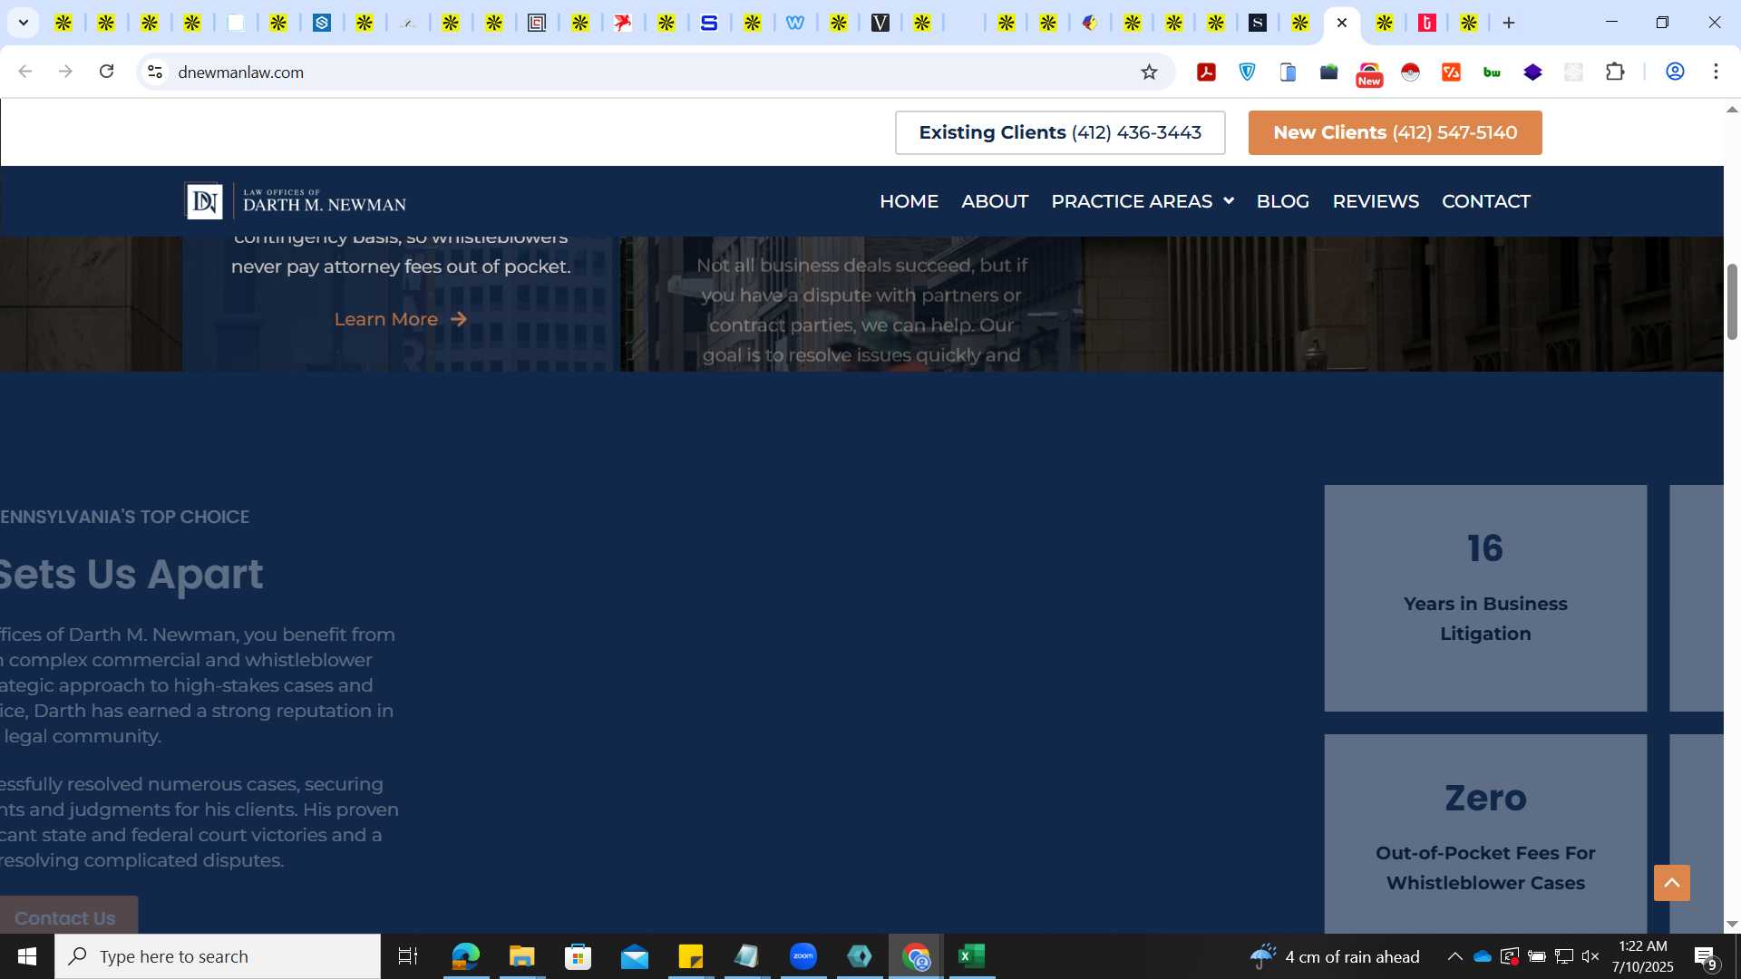Switch to the red b tab
Screen dimensions: 1741x979
[1427, 23]
